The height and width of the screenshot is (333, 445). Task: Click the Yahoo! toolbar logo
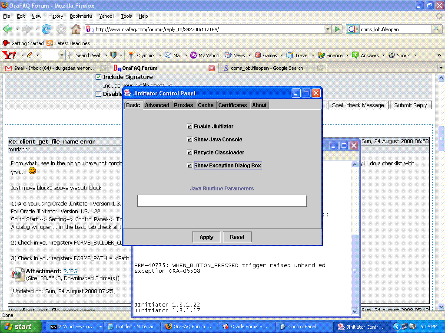(x=9, y=55)
